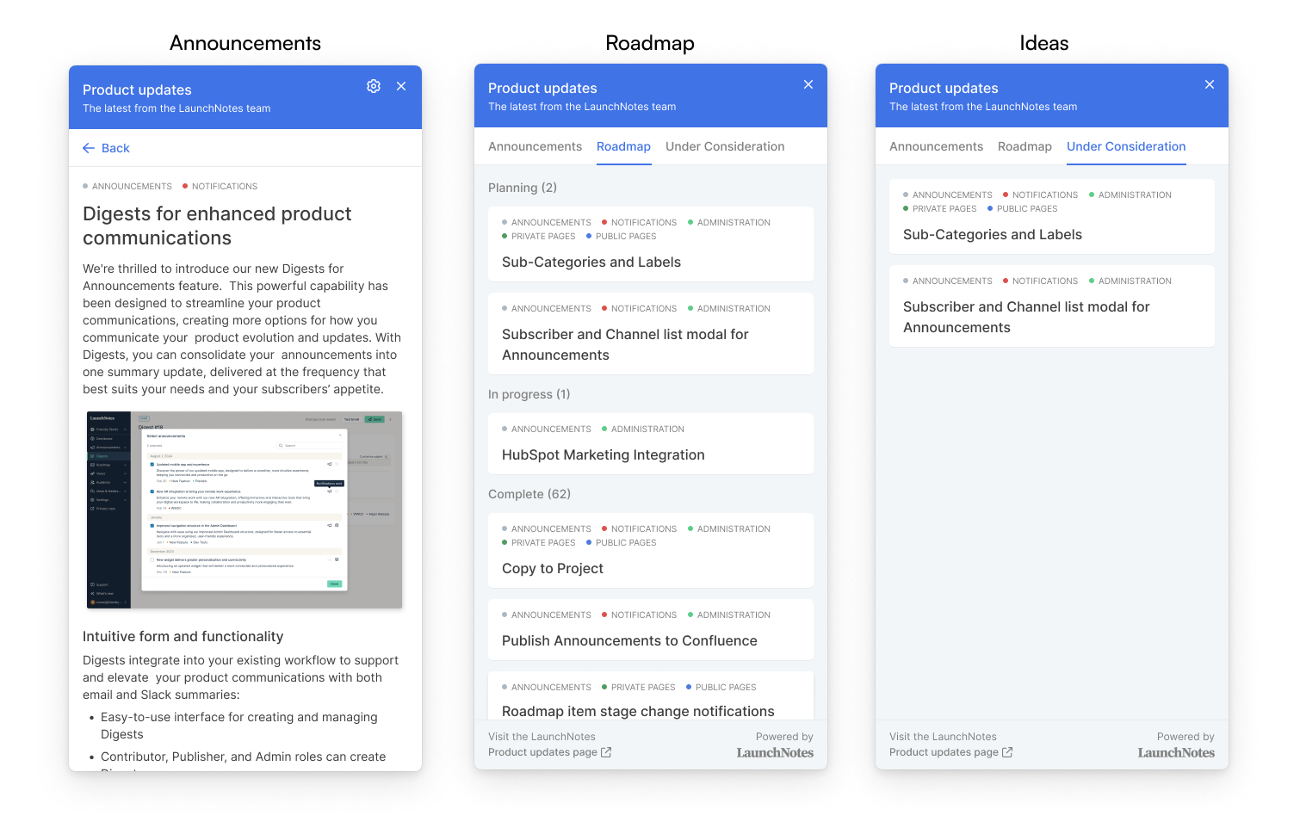
Task: Click Complete (62) section heading
Action: (529, 494)
